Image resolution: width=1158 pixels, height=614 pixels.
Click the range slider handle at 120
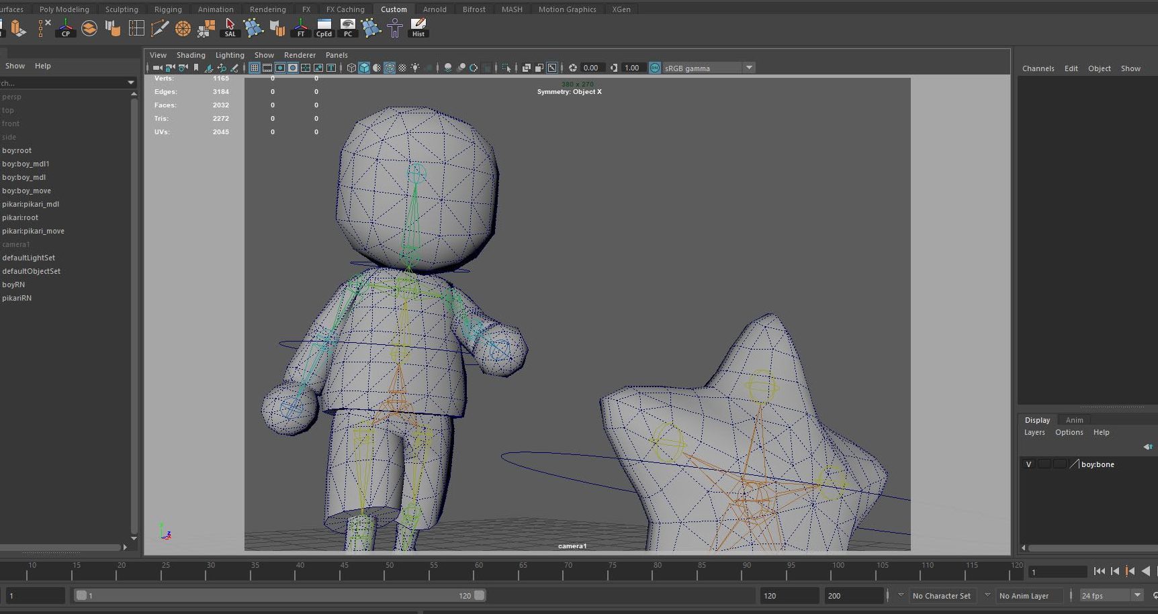pyautogui.click(x=479, y=595)
